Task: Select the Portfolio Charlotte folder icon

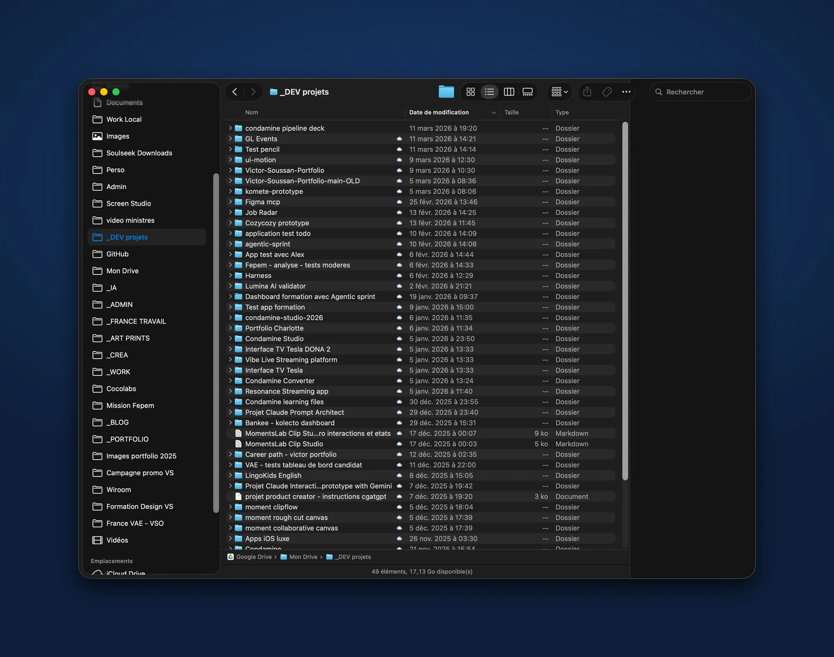Action: click(x=239, y=328)
